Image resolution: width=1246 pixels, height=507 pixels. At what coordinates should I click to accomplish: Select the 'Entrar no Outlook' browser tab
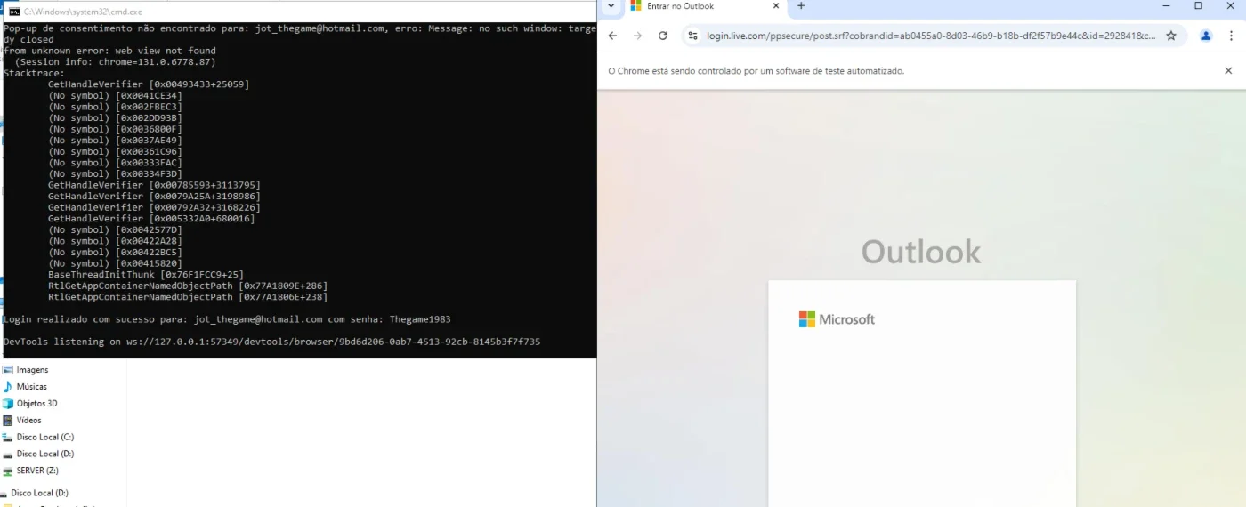[x=706, y=6]
